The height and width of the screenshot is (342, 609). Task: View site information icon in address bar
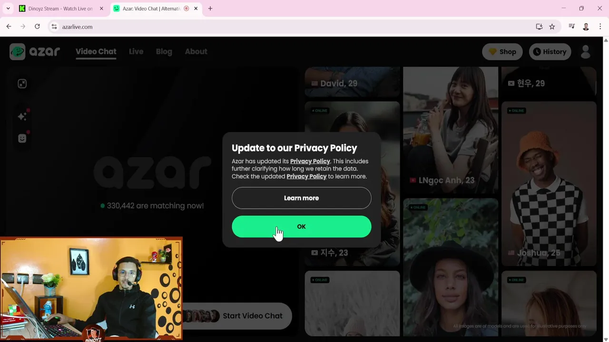54,27
